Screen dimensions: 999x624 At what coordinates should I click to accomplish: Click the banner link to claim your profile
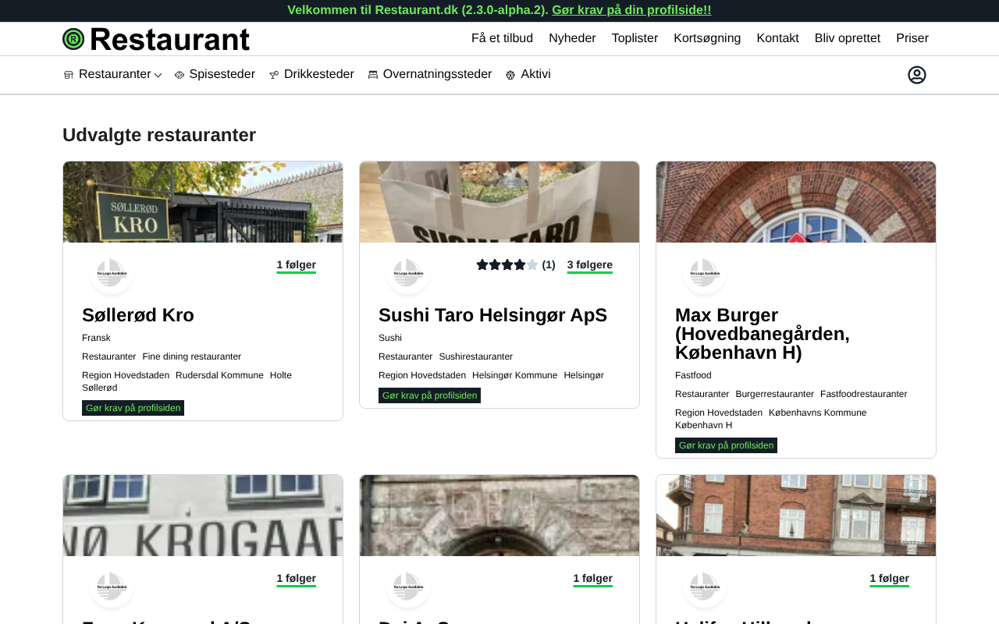[x=631, y=10]
